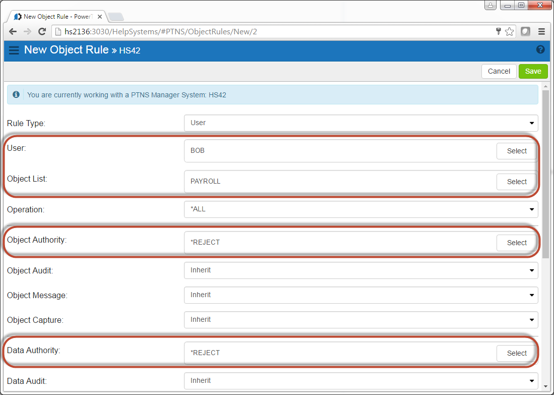Click Select button for the User field
The height and width of the screenshot is (395, 554).
click(516, 151)
